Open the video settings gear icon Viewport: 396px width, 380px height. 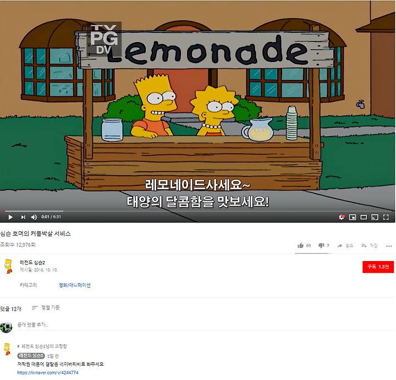point(342,217)
